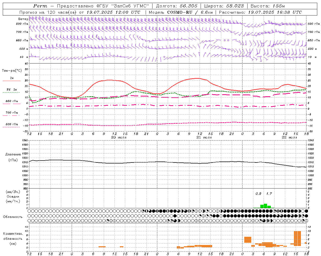The width and height of the screenshot is (321, 256).
Task: Click the '1.7' precipitation total value
Action: [x=269, y=194]
